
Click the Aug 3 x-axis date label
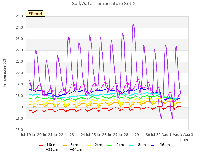(x=188, y=135)
